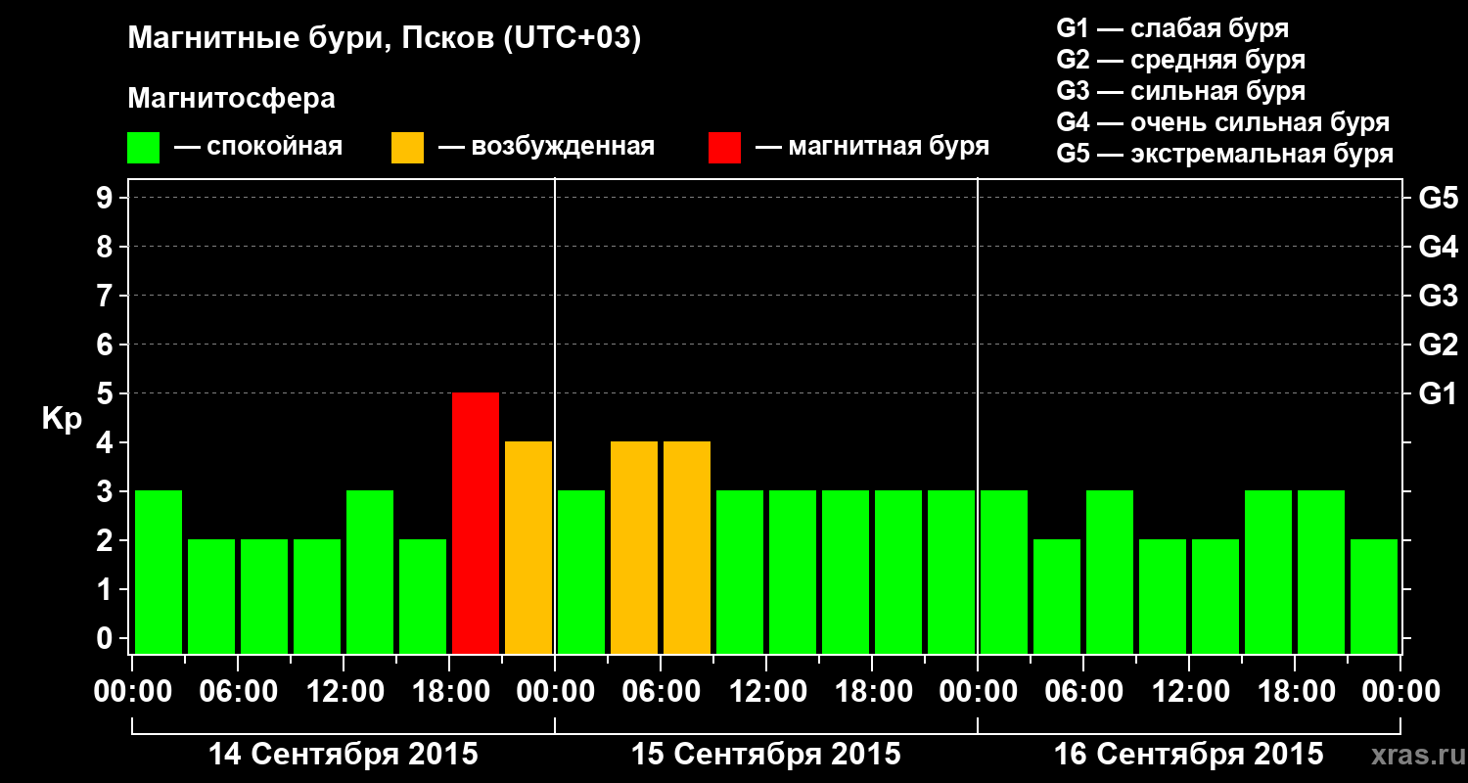Click the date label '14 Сентября 2015'

[344, 754]
